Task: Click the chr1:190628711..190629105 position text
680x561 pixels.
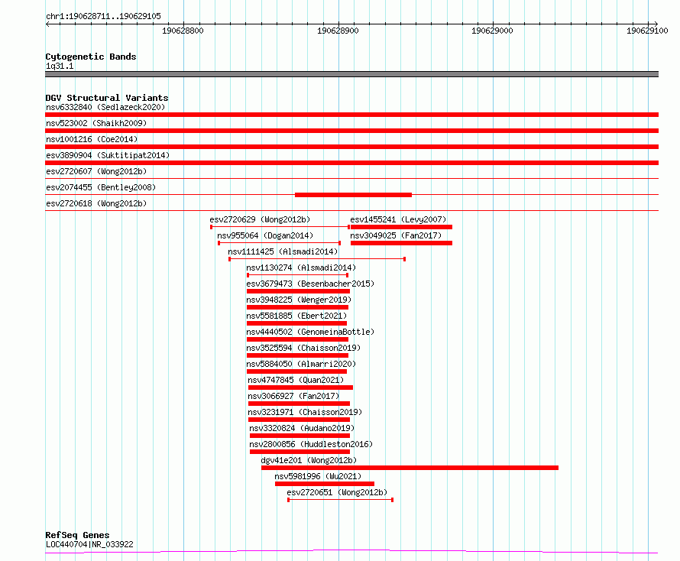Action: (103, 17)
